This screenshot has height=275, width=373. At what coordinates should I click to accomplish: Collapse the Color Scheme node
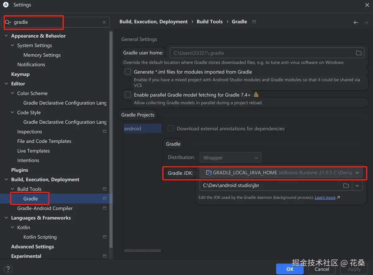pos(12,93)
